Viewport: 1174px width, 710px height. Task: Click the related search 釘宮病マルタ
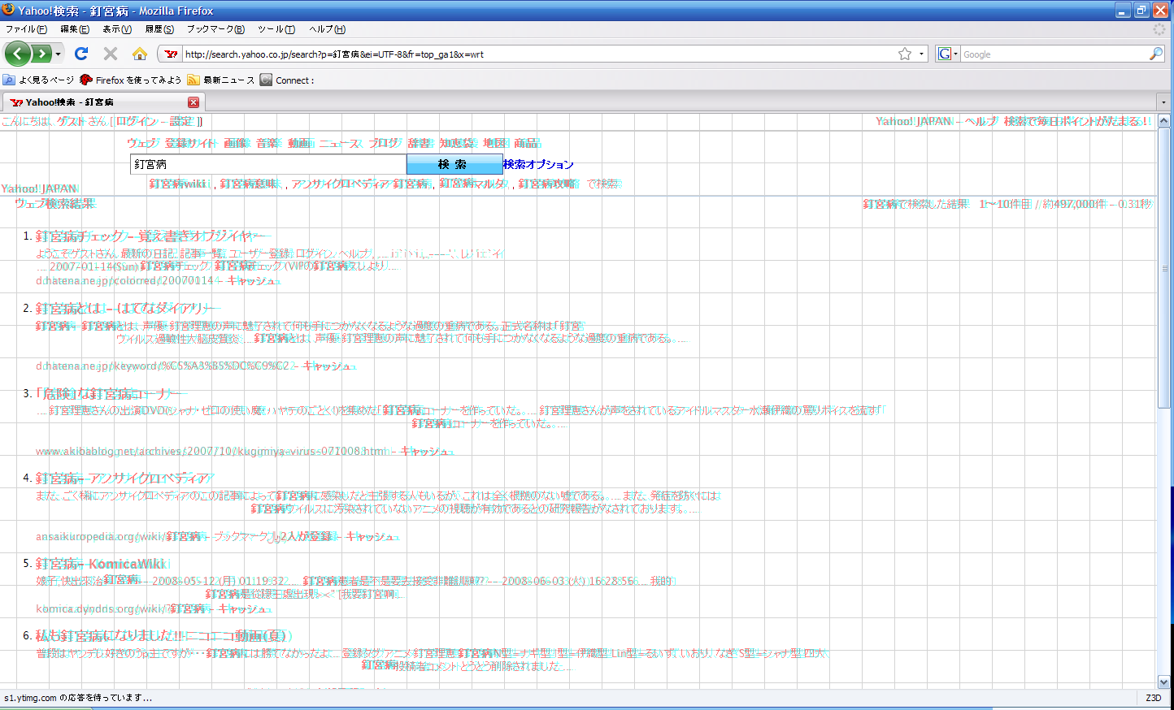click(x=473, y=184)
